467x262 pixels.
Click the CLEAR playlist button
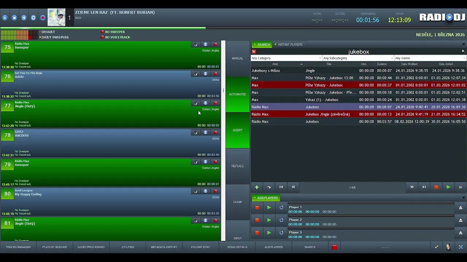[238, 202]
